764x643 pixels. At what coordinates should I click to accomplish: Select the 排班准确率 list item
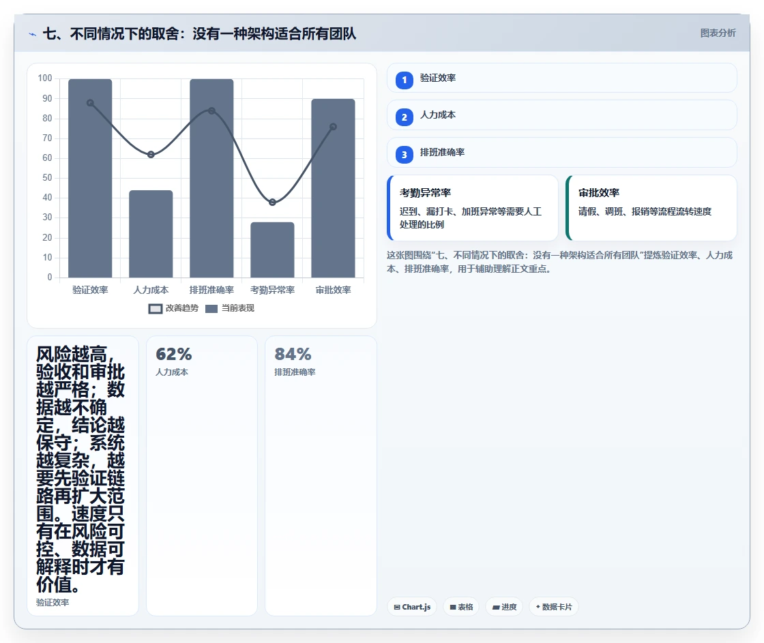562,153
